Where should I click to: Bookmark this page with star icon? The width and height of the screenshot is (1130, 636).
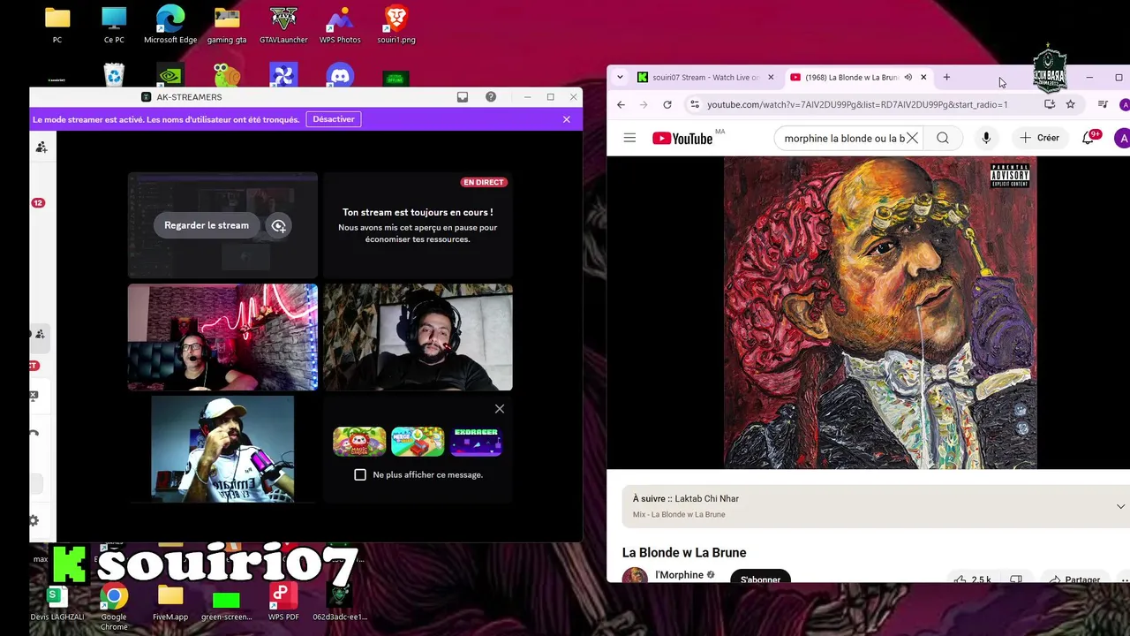click(x=1070, y=104)
